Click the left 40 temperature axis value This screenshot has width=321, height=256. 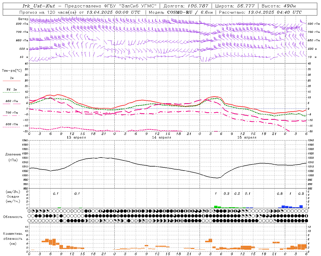pos(26,63)
